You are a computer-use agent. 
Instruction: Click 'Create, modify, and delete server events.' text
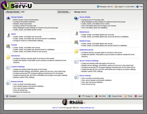coord(96,24)
